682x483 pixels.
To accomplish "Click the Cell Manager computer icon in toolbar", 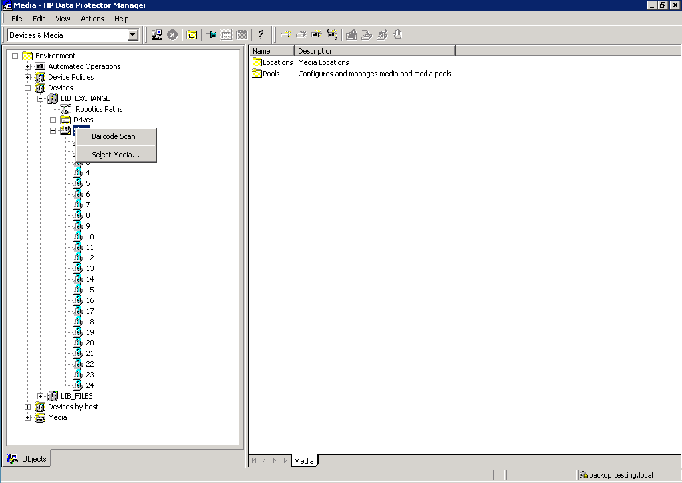I will (157, 35).
